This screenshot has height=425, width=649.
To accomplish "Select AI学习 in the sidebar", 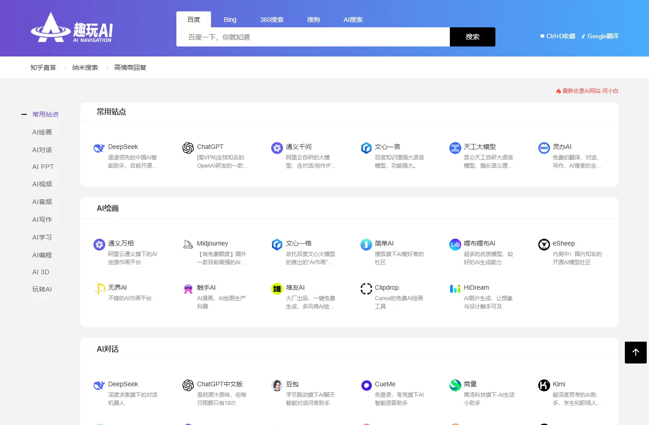I will coord(42,237).
